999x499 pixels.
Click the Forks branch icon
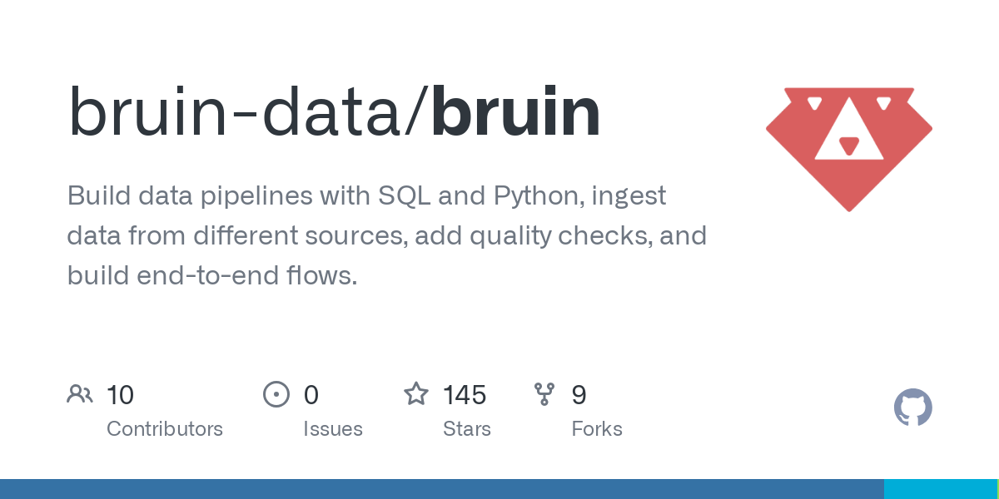tap(544, 394)
